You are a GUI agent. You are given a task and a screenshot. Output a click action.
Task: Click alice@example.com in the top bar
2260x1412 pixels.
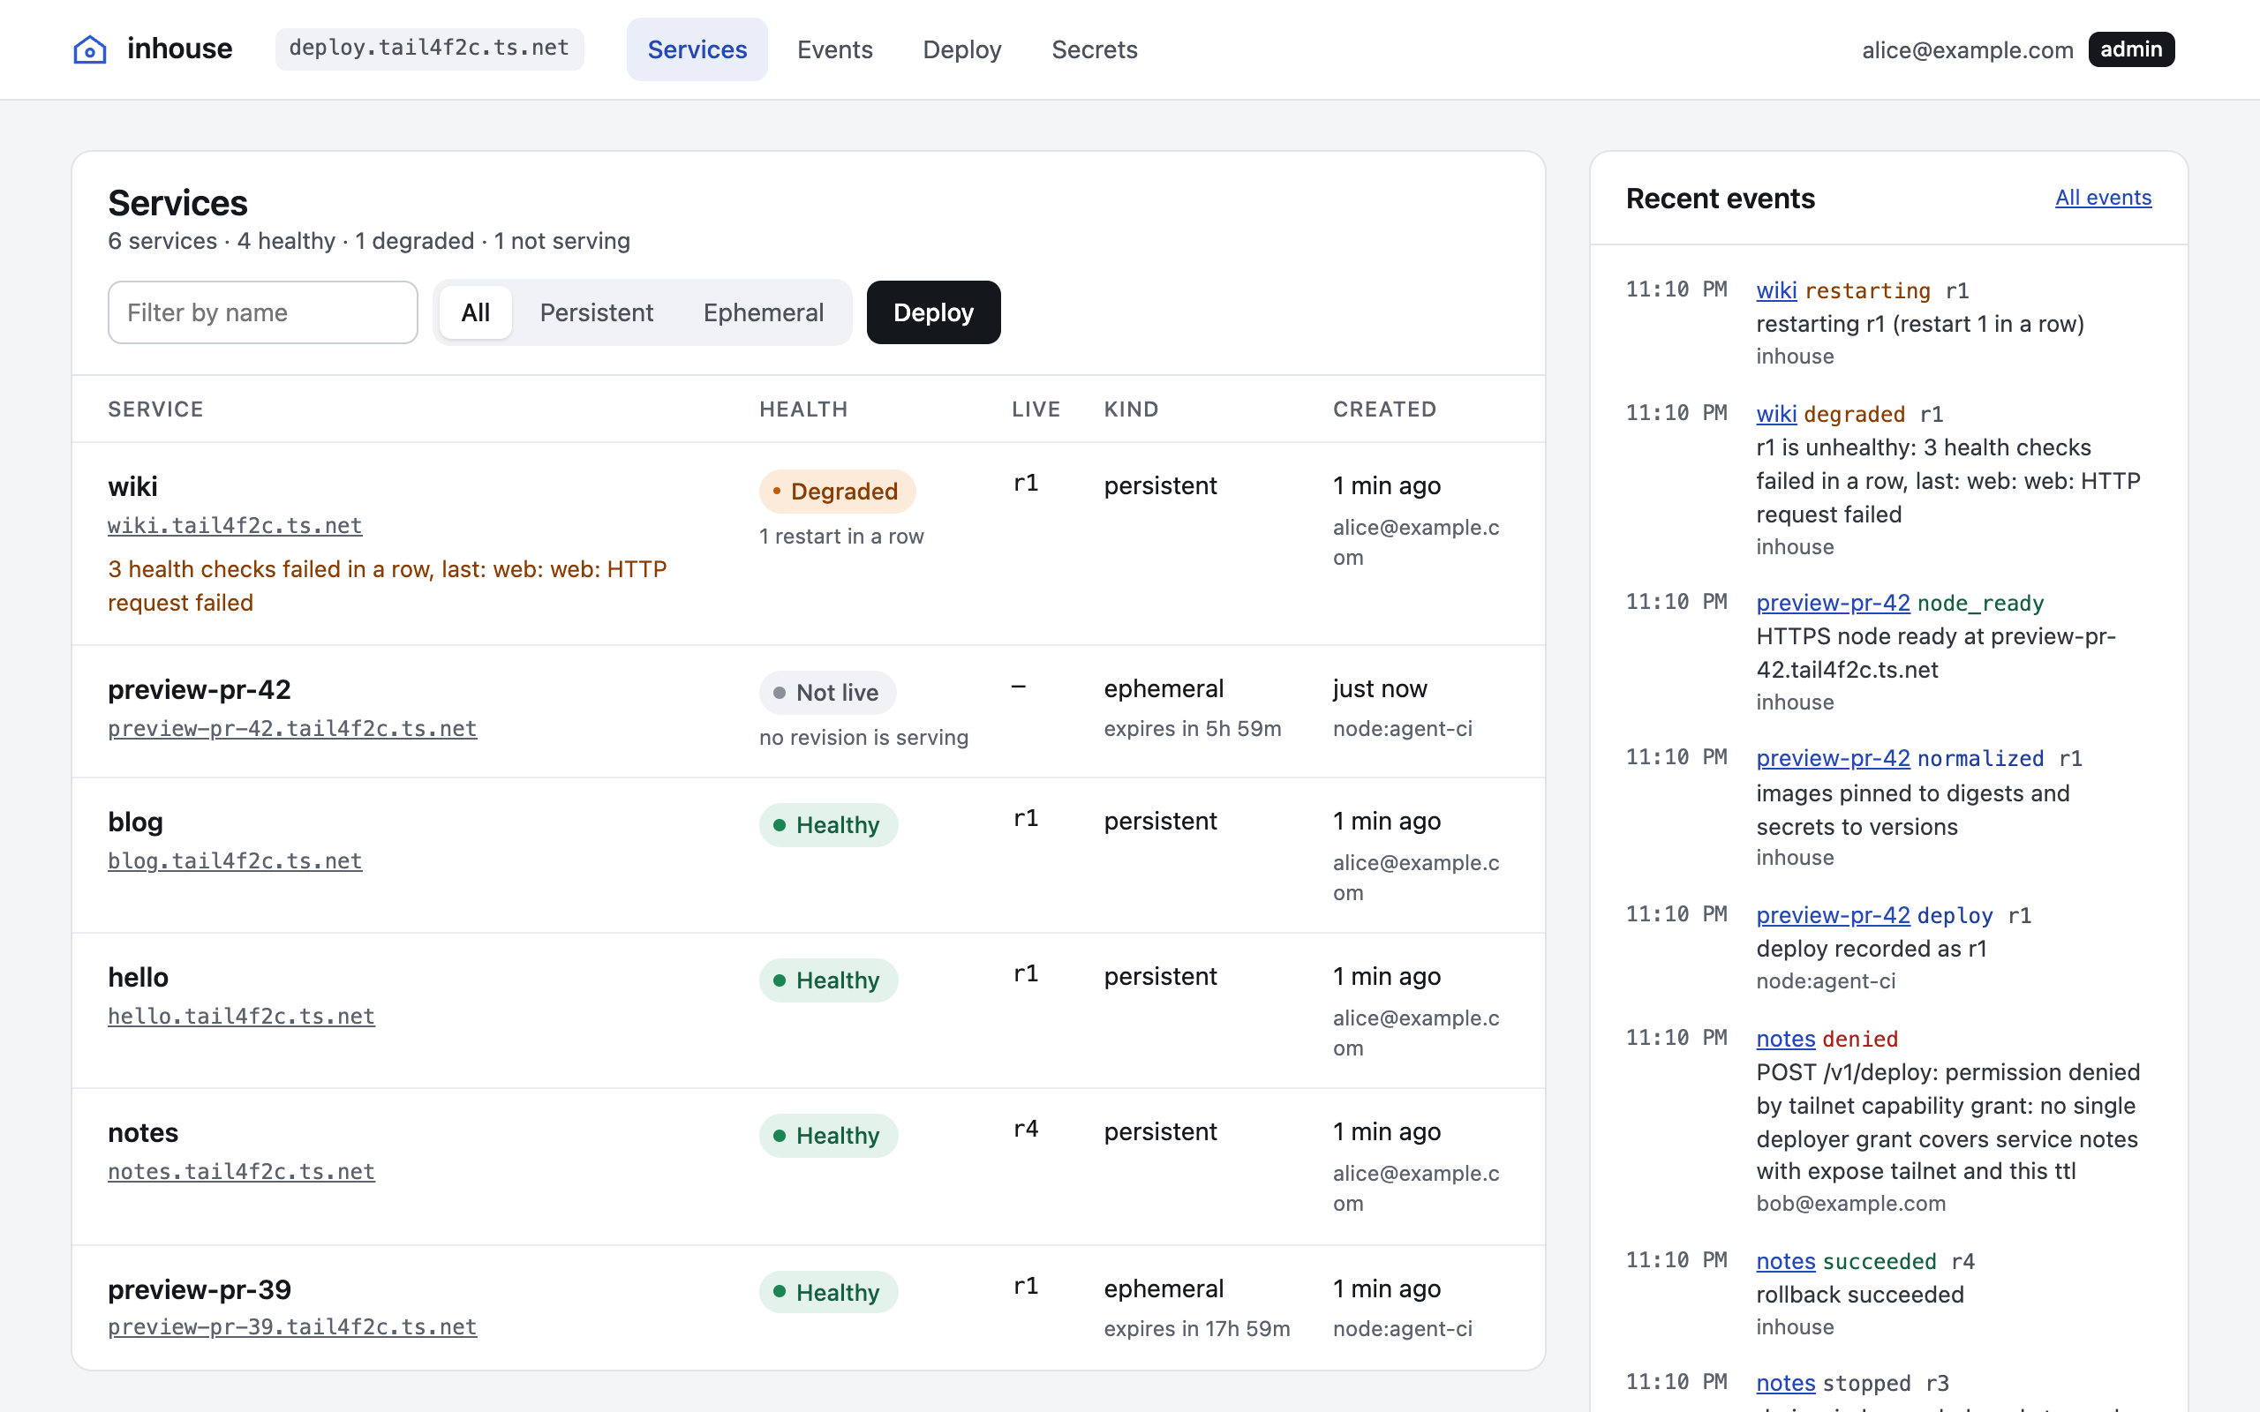point(1967,50)
